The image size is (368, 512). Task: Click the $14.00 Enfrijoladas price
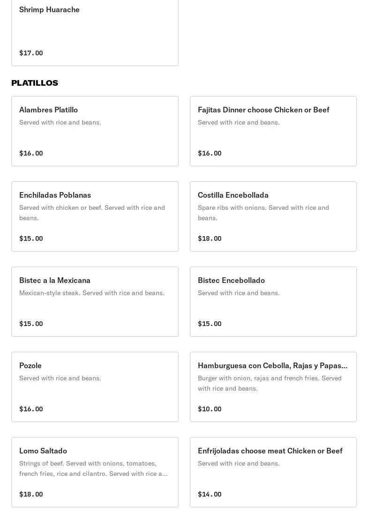pyautogui.click(x=210, y=495)
